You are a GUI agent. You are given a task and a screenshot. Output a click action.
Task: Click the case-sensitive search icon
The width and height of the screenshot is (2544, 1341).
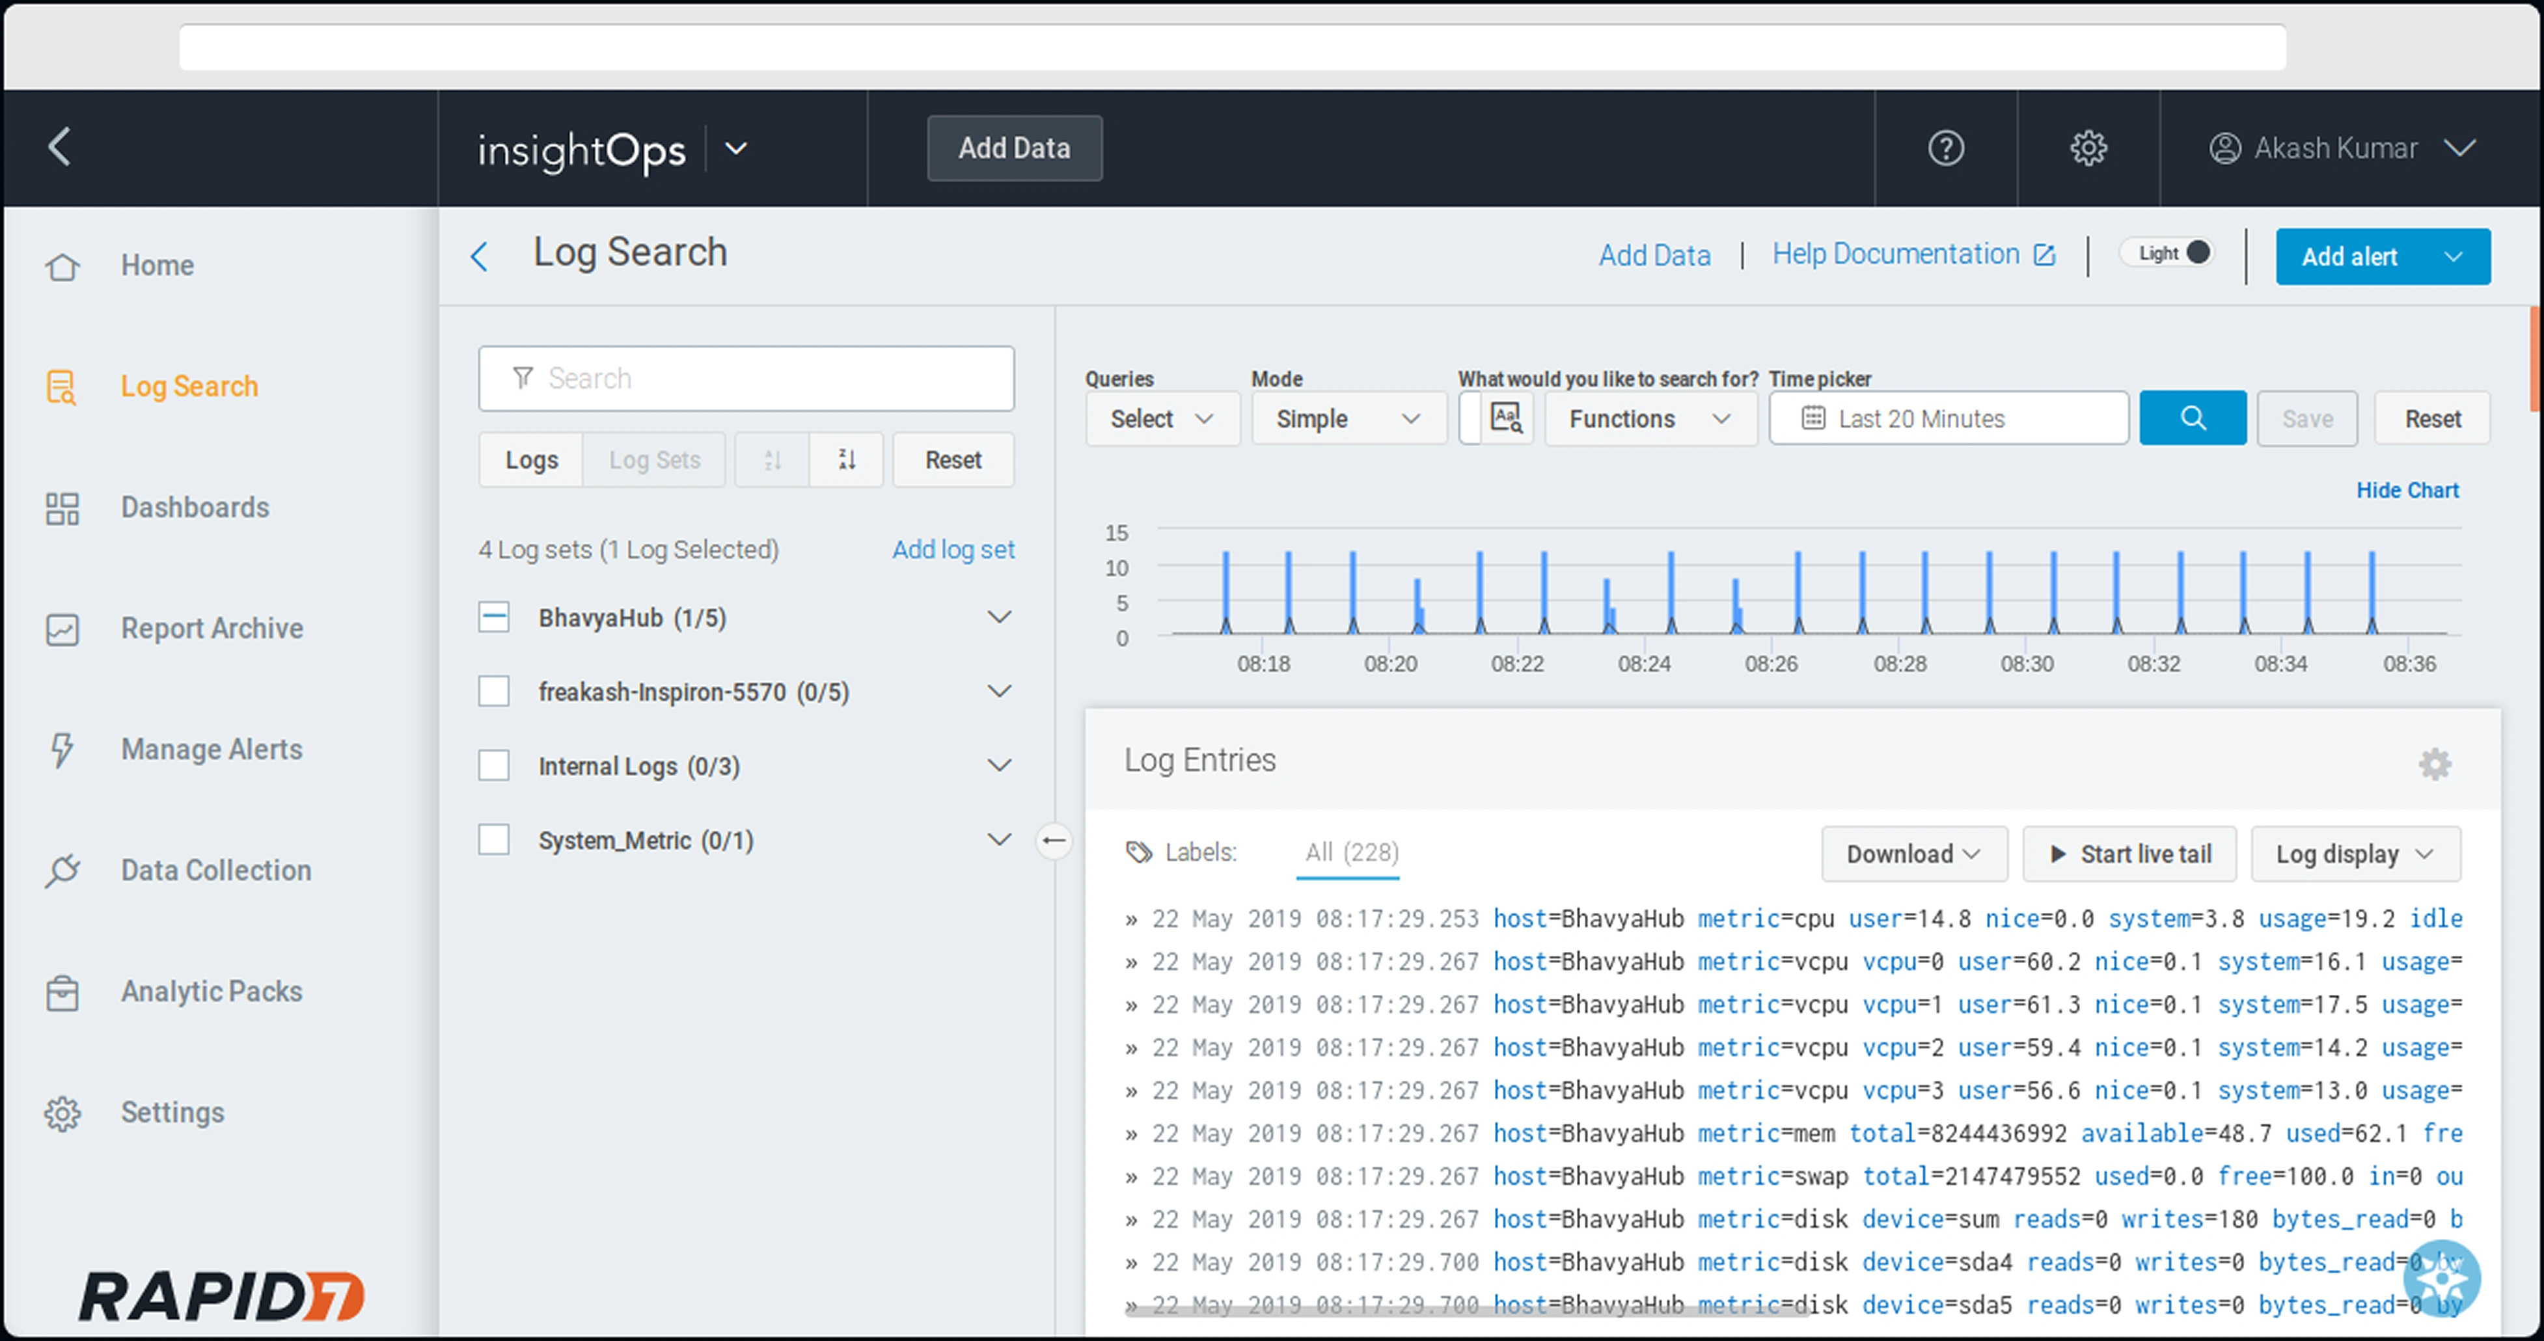[x=1506, y=418]
